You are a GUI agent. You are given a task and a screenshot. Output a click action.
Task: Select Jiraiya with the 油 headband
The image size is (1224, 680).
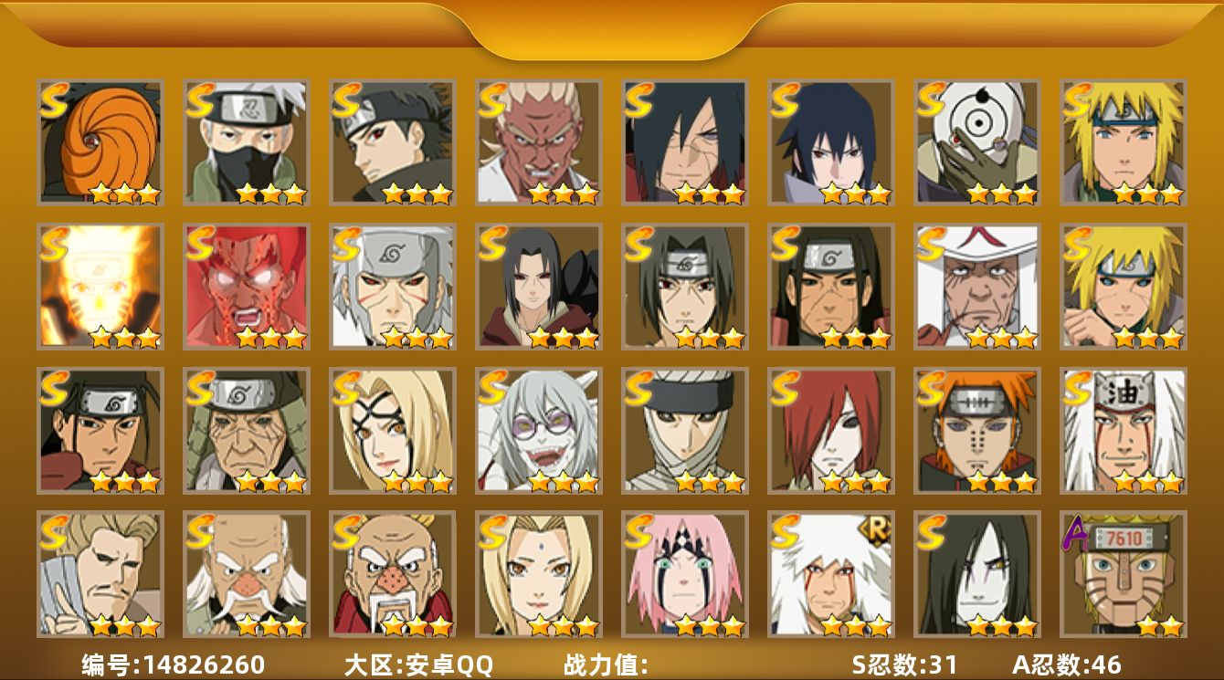click(1124, 431)
